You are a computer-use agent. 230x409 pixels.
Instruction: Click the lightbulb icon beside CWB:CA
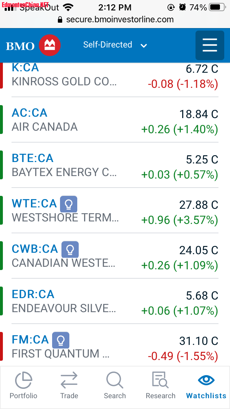[70, 250]
